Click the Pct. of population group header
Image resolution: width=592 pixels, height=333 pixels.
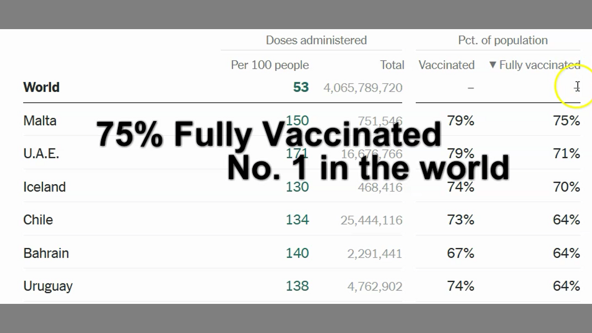[503, 40]
